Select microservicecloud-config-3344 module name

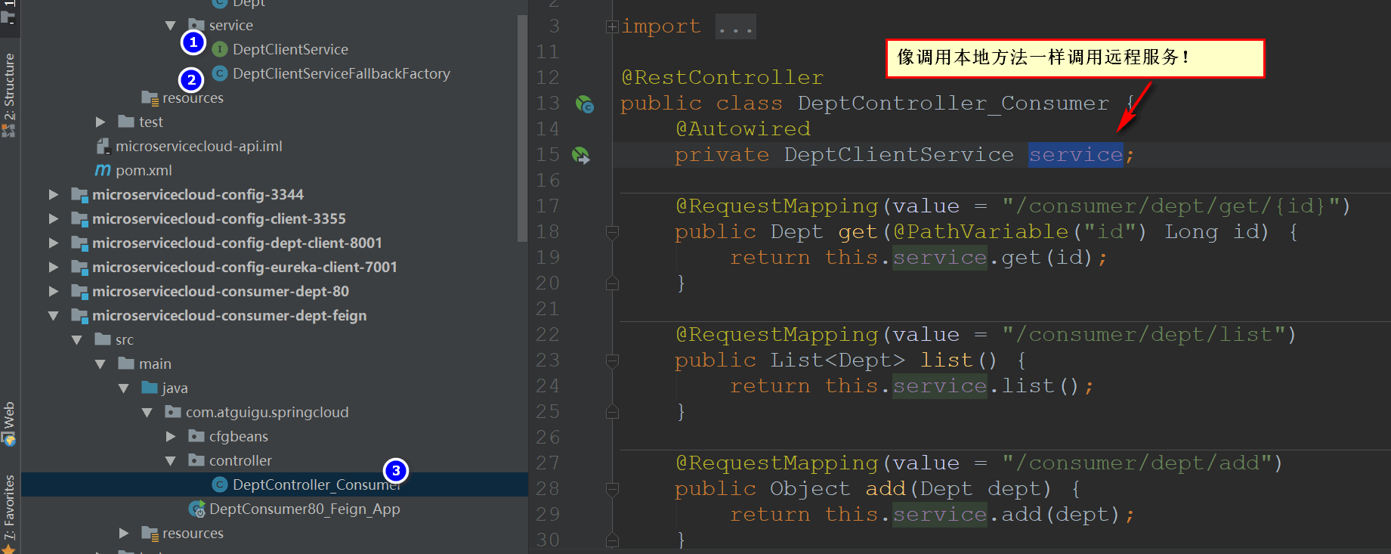(x=198, y=194)
